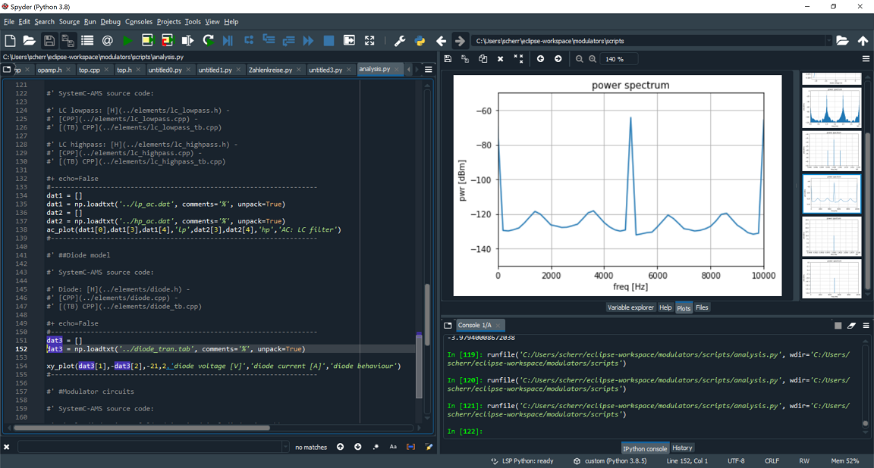Open PYTHONPATH manager via Python logo icon
Viewport: 874px width, 468px height.
tap(420, 41)
